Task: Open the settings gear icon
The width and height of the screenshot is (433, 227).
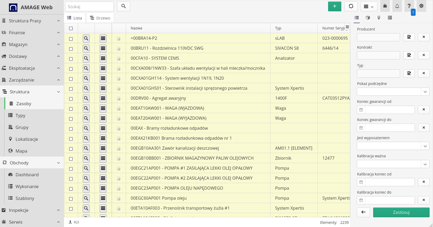Action: pos(421,6)
